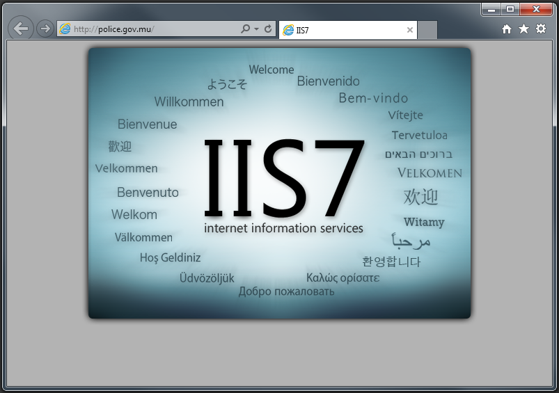Viewport: 559px width, 393px height.
Task: Click the 'Добро пожаловать' greeting
Action: click(x=286, y=291)
